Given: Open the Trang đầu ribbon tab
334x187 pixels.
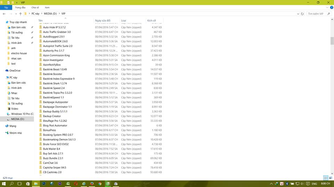Looking at the screenshot, I should point(20,7).
